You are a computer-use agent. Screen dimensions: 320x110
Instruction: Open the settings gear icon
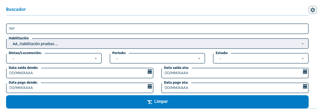[313, 10]
